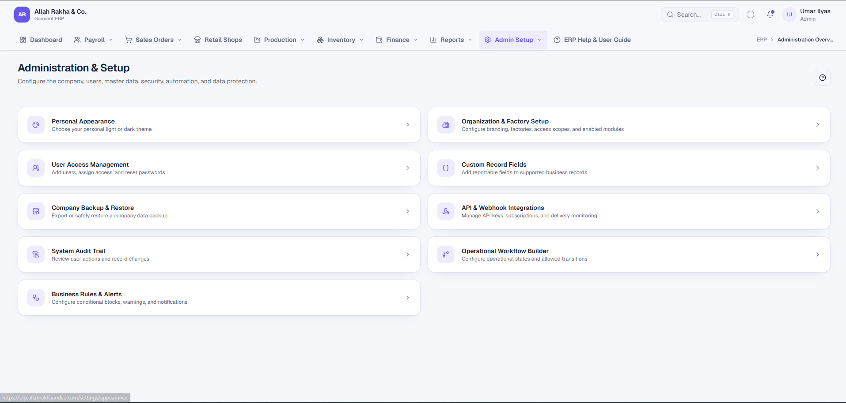Viewport: 846px width, 403px height.
Task: Click the Operational Workflow Builder branch icon
Action: 446,254
